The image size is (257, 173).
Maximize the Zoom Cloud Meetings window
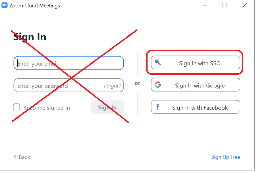tap(224, 5)
